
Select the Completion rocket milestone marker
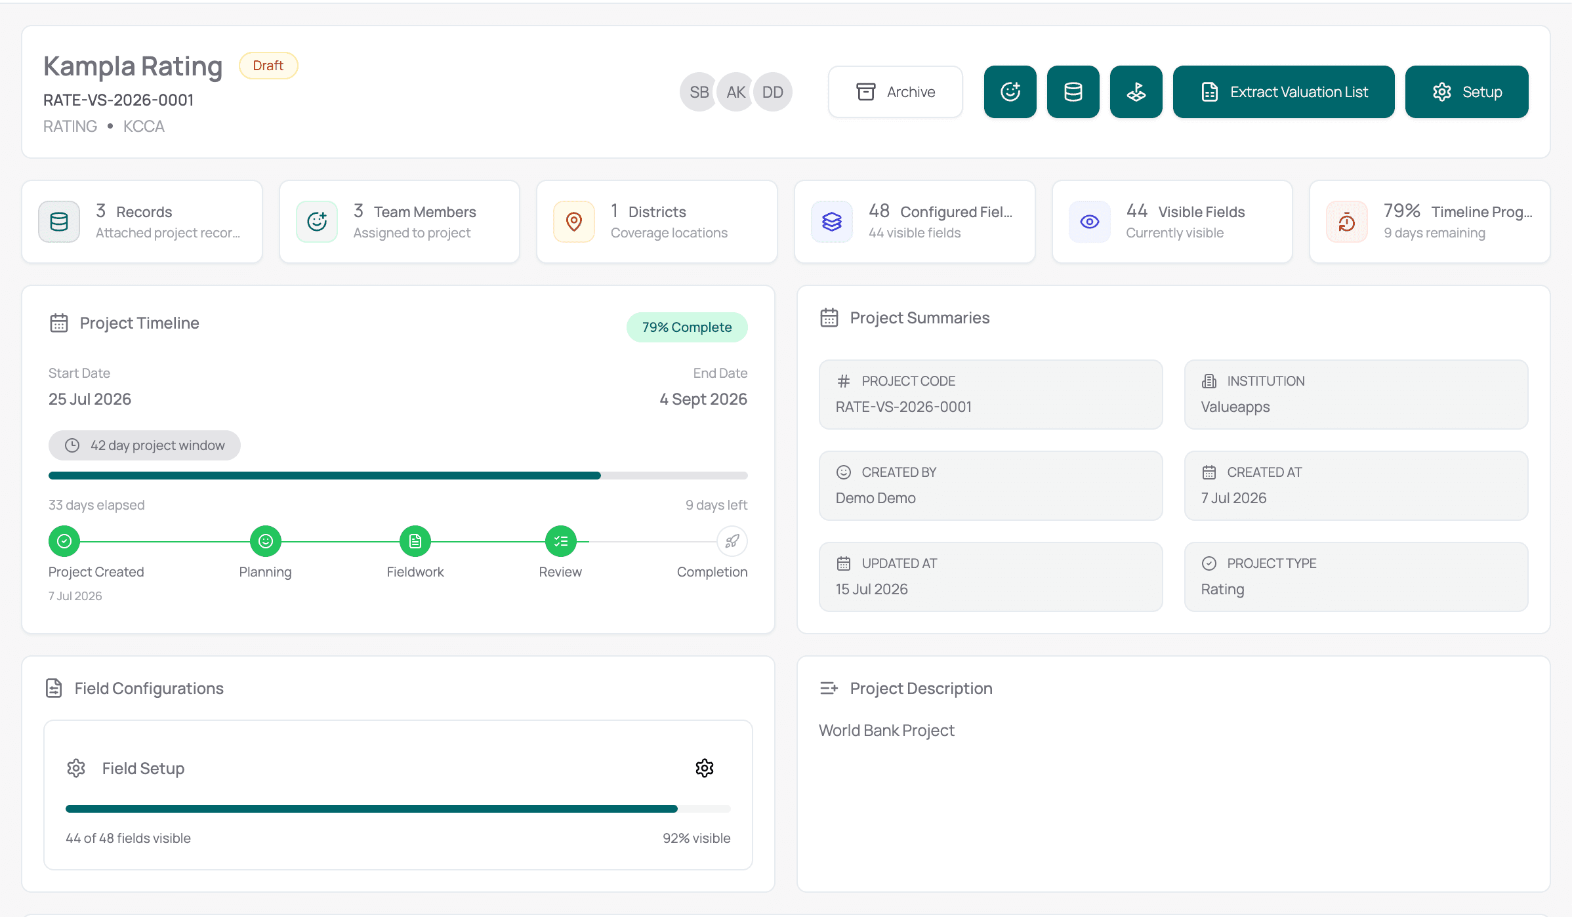pos(732,541)
